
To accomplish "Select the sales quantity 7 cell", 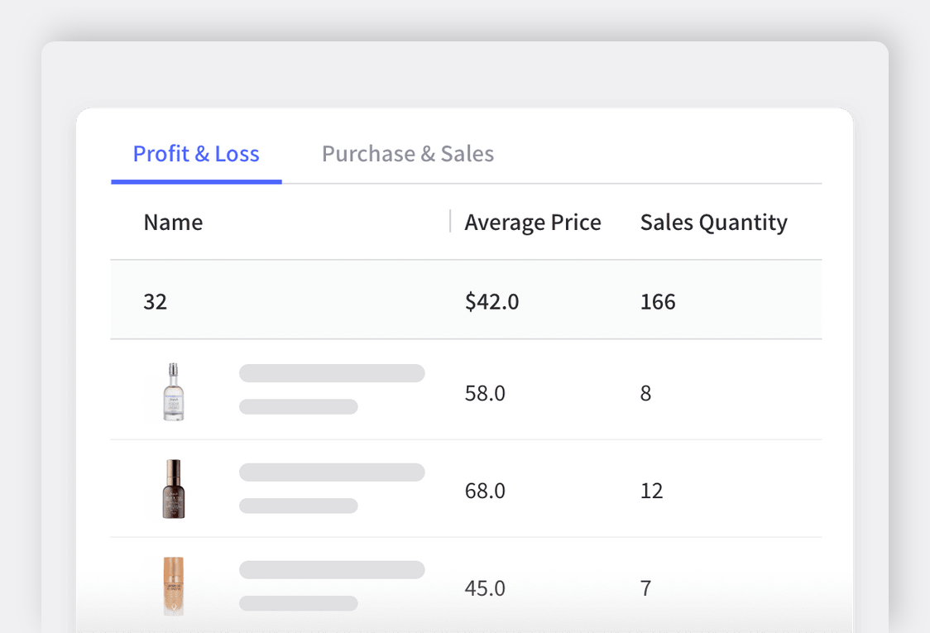I will tap(645, 588).
